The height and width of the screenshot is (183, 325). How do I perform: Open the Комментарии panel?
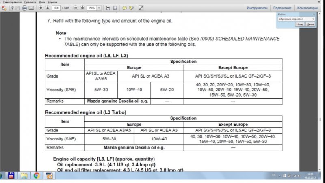point(308,8)
